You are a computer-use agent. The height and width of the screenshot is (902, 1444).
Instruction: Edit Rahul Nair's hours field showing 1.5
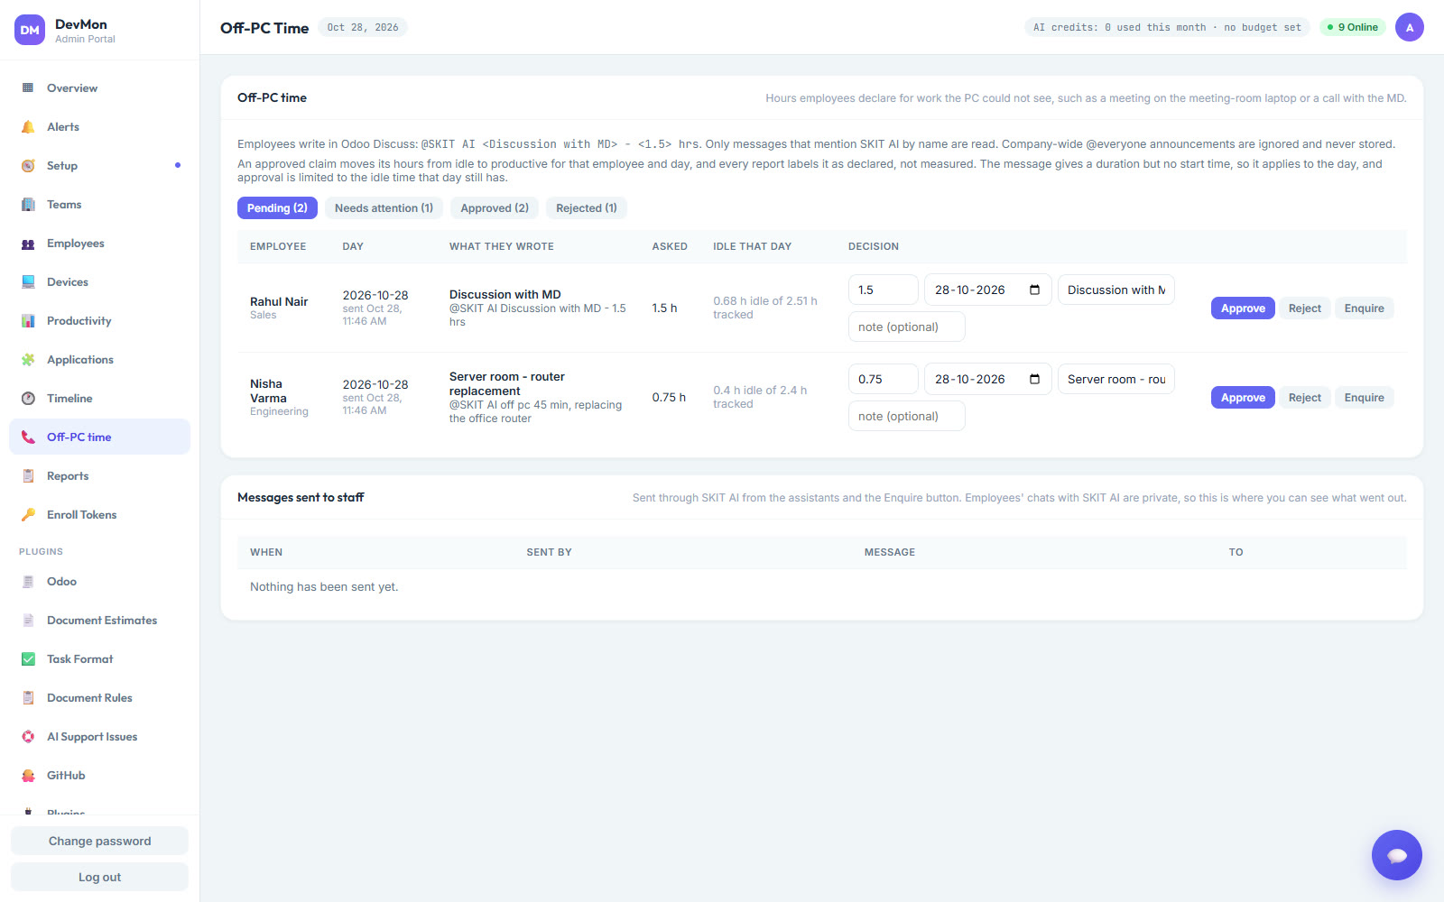click(x=883, y=290)
